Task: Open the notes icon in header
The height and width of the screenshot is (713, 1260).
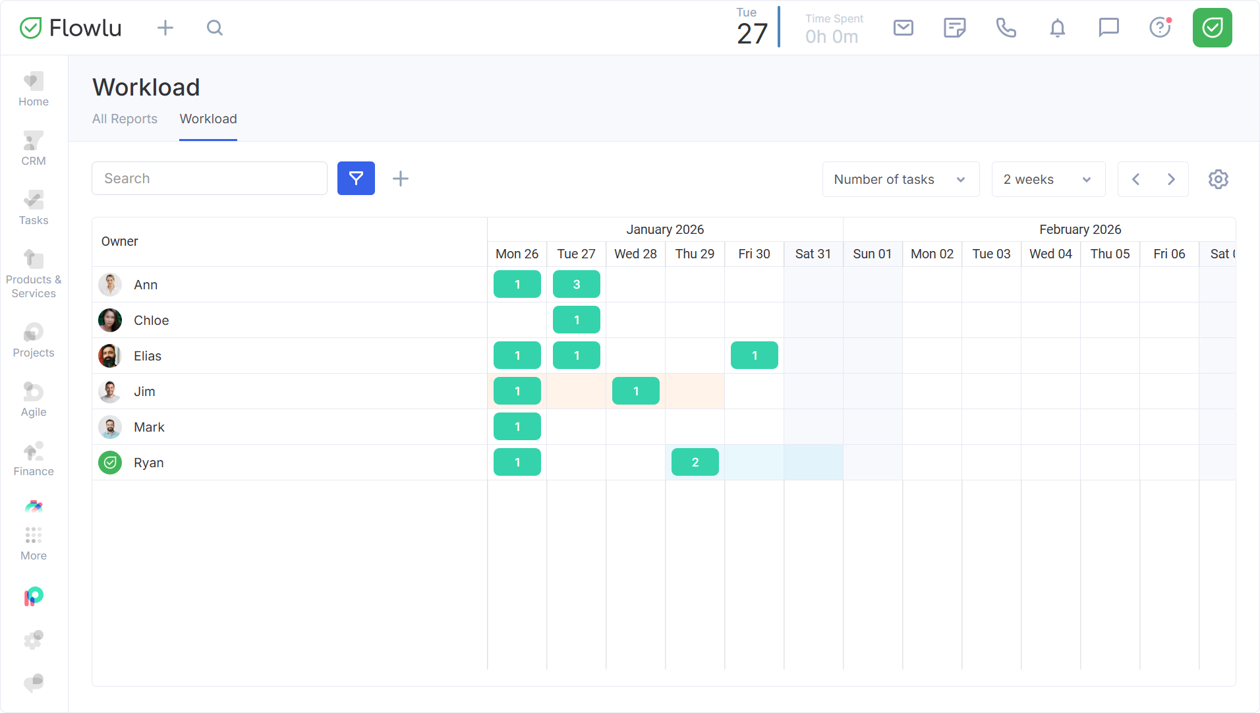Action: pos(954,28)
